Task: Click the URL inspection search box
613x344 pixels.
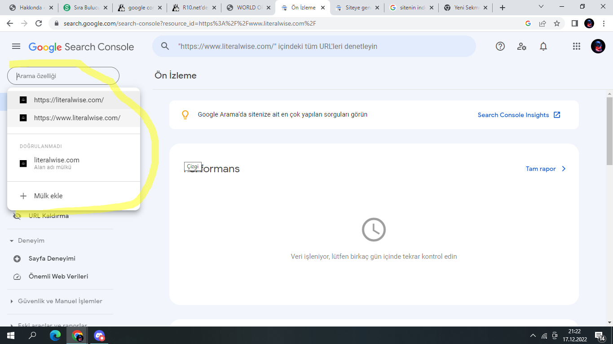Action: (x=314, y=46)
